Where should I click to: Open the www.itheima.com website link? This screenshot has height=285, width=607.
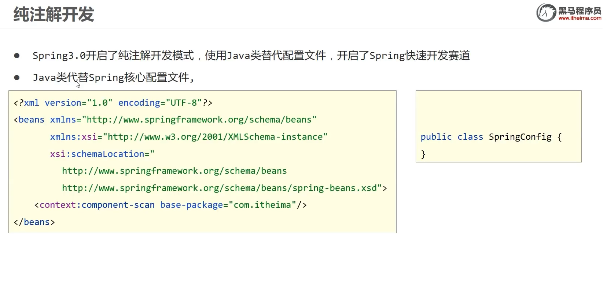[580, 18]
